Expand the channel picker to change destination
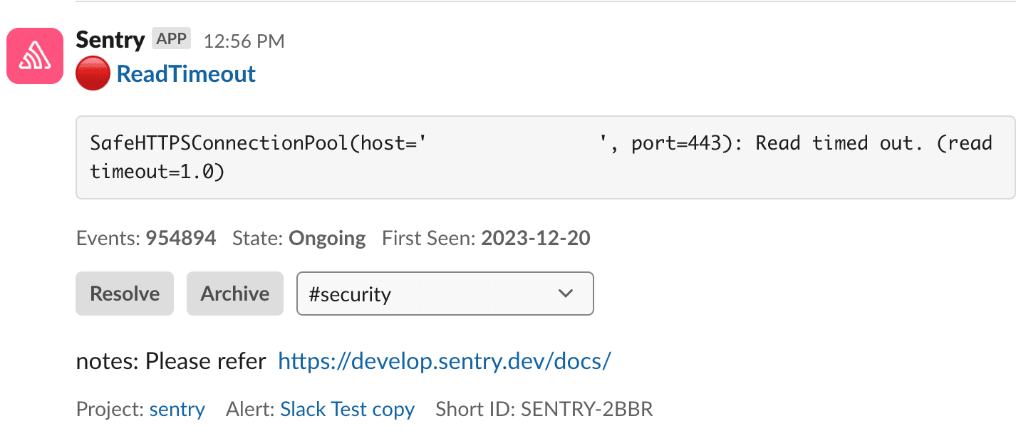The height and width of the screenshot is (436, 1026). tap(445, 293)
